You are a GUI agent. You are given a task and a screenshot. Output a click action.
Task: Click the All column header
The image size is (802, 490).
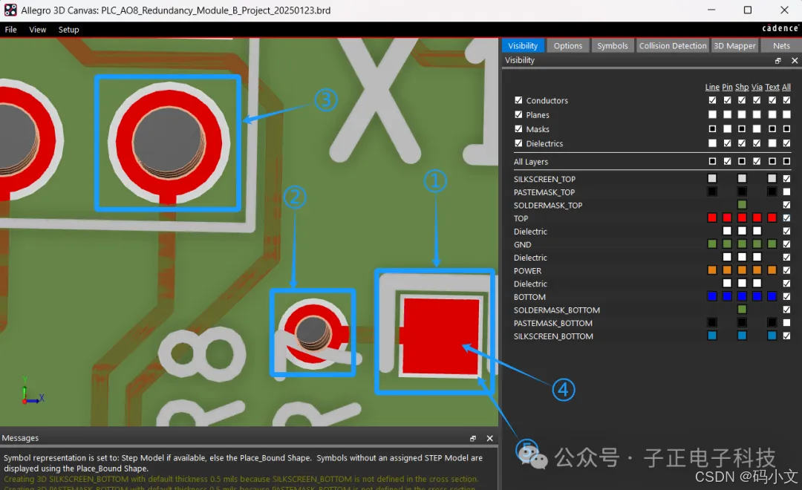[x=786, y=87]
